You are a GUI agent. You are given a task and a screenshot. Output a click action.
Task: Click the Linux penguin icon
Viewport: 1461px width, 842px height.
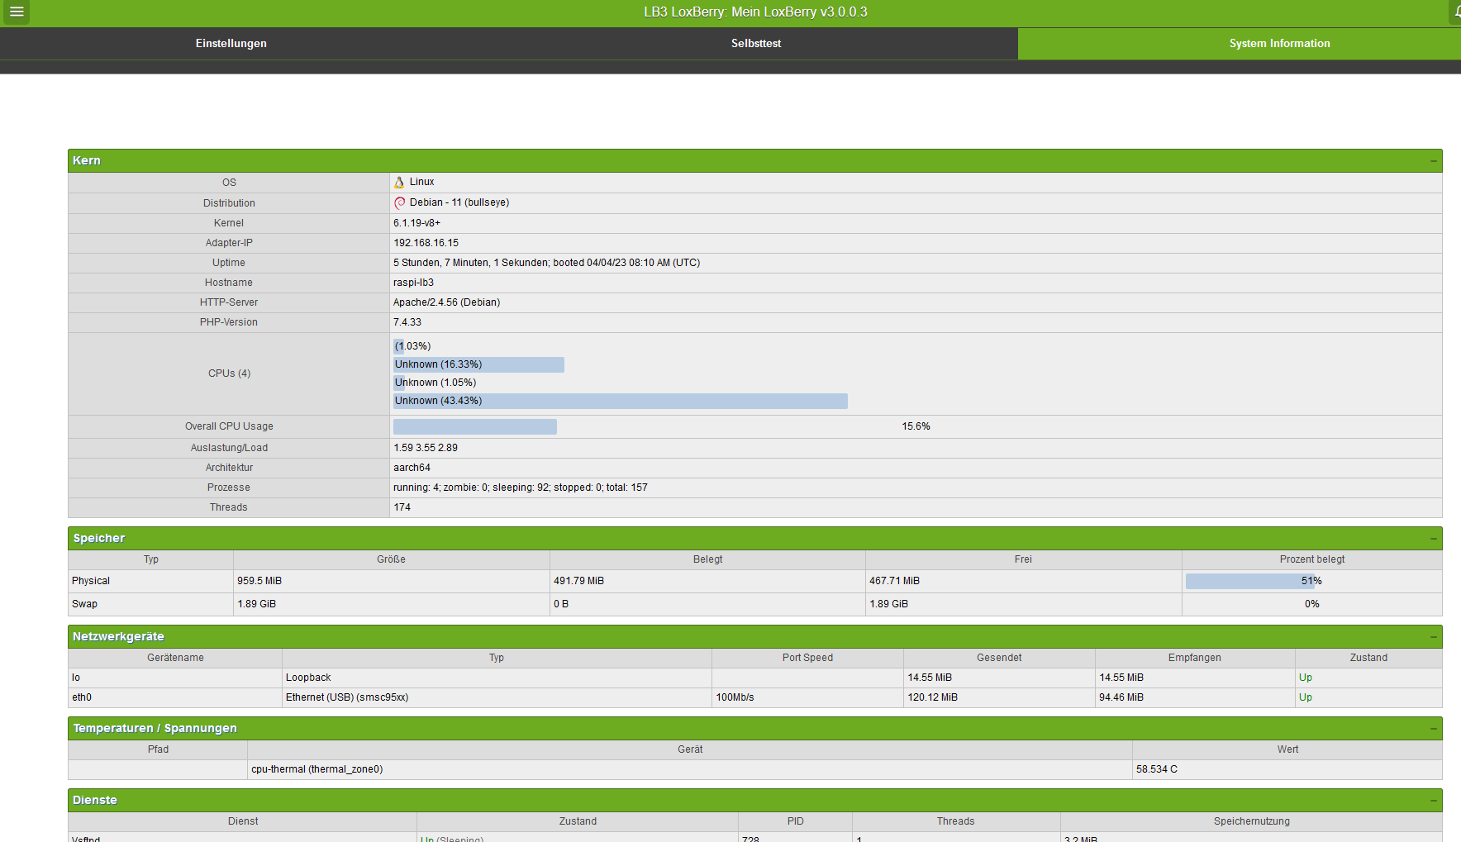click(x=399, y=183)
